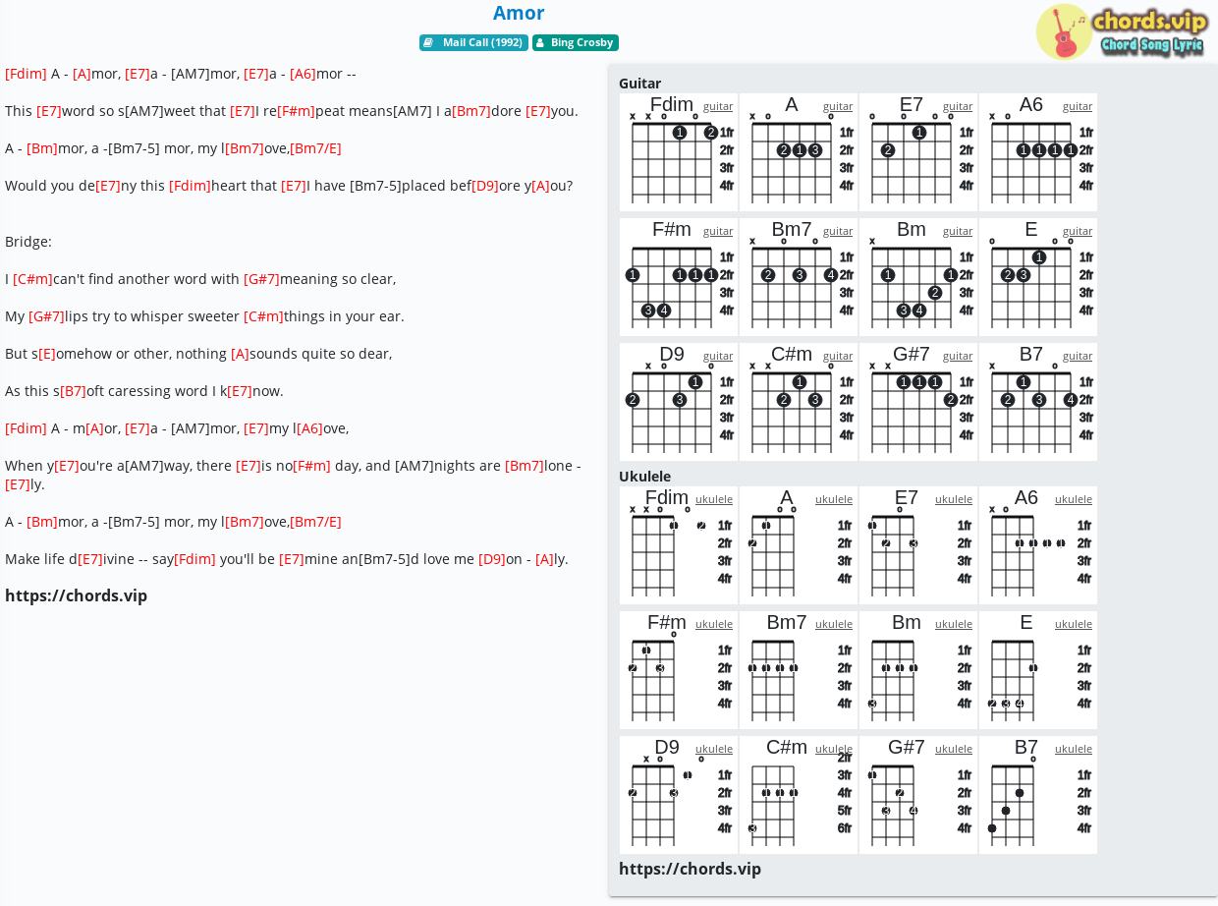Click https://chords.vip text under ukulele chords

tap(690, 869)
